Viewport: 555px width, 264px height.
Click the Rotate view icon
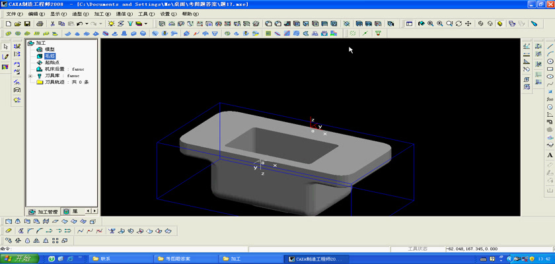pos(459,24)
